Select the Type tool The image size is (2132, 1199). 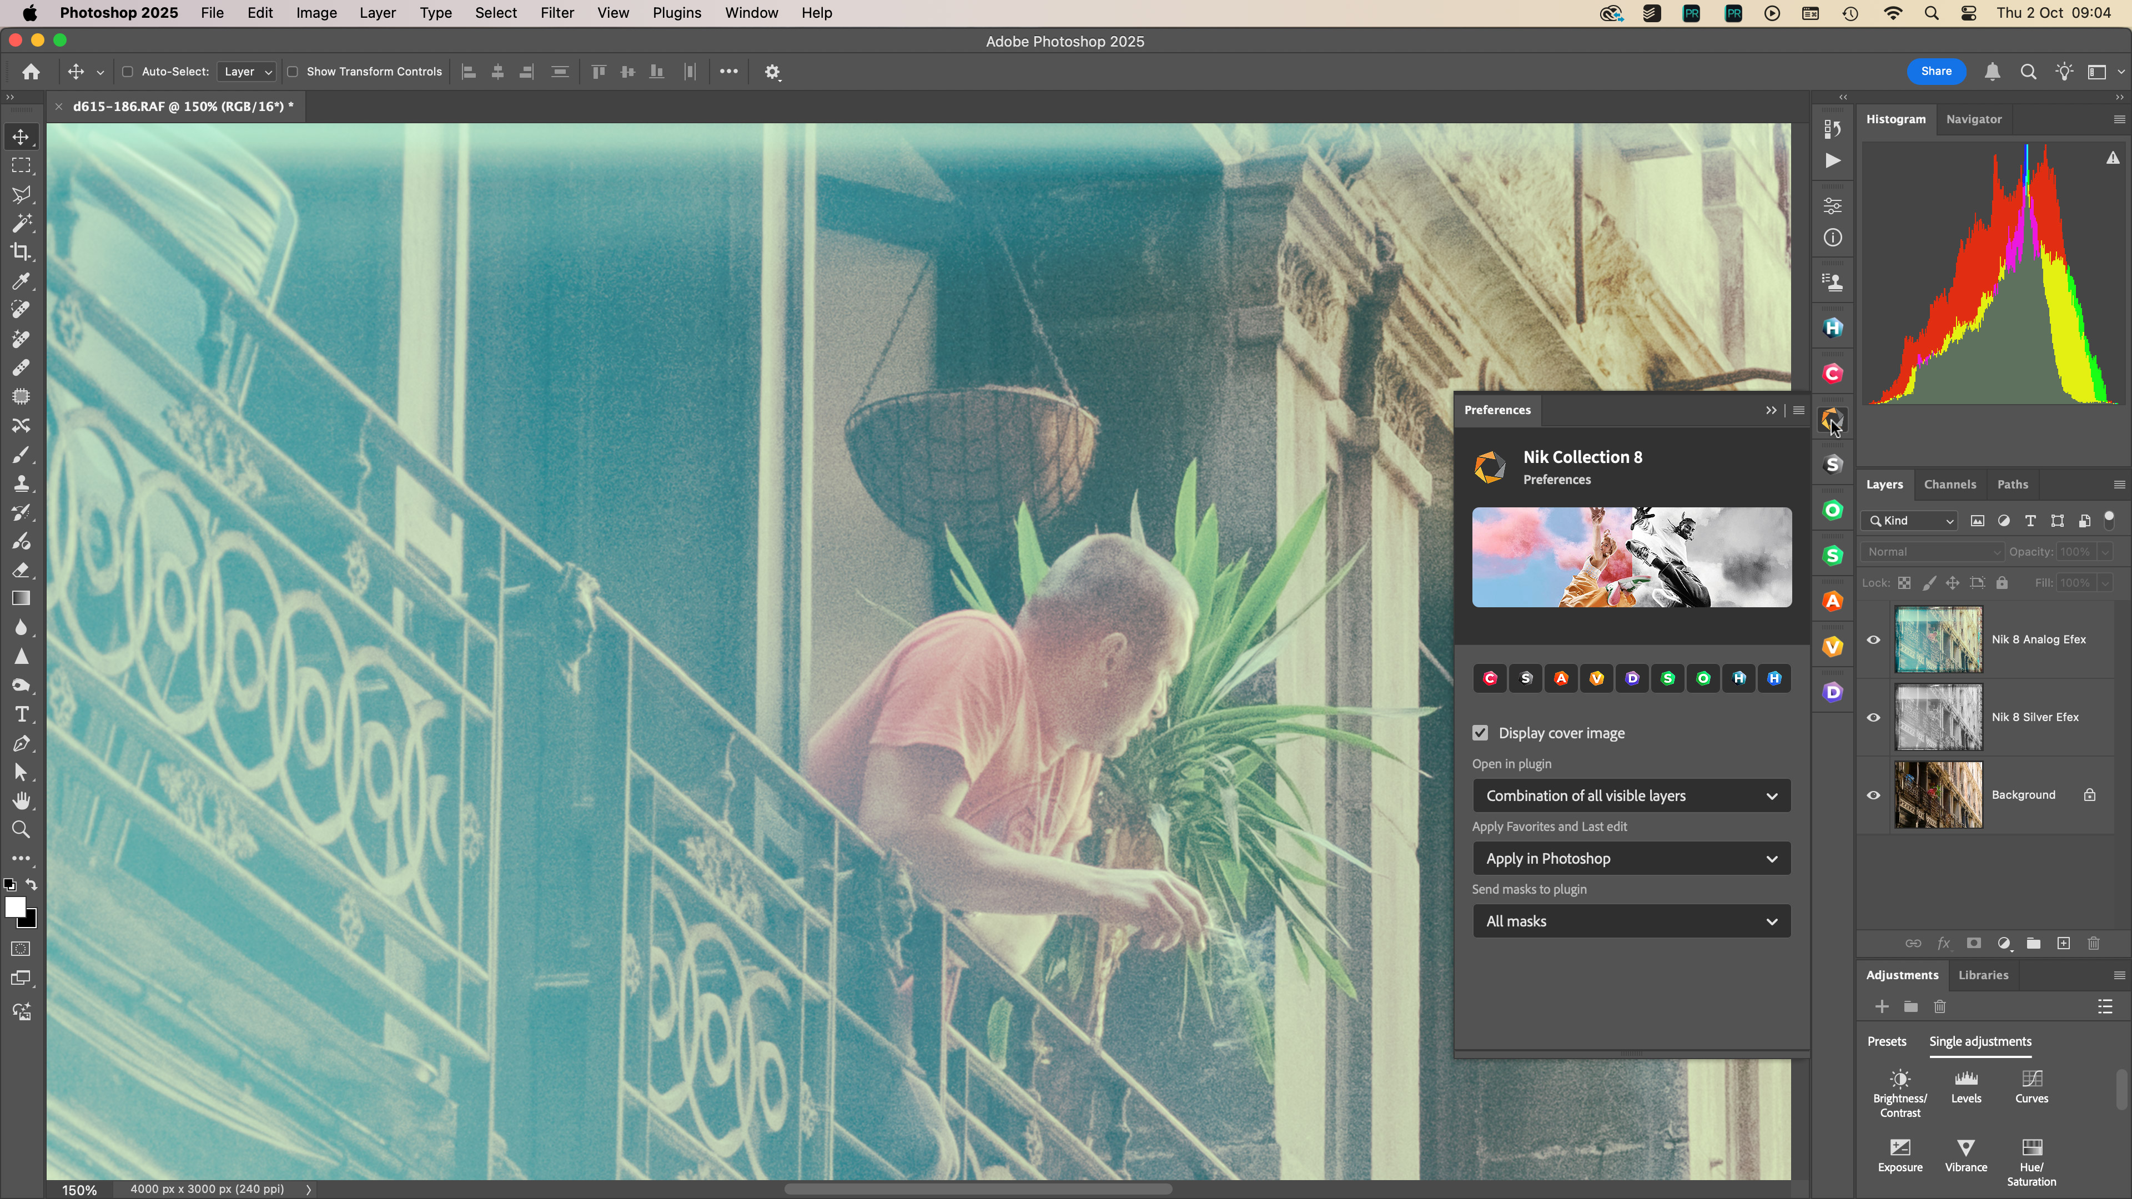pyautogui.click(x=22, y=714)
